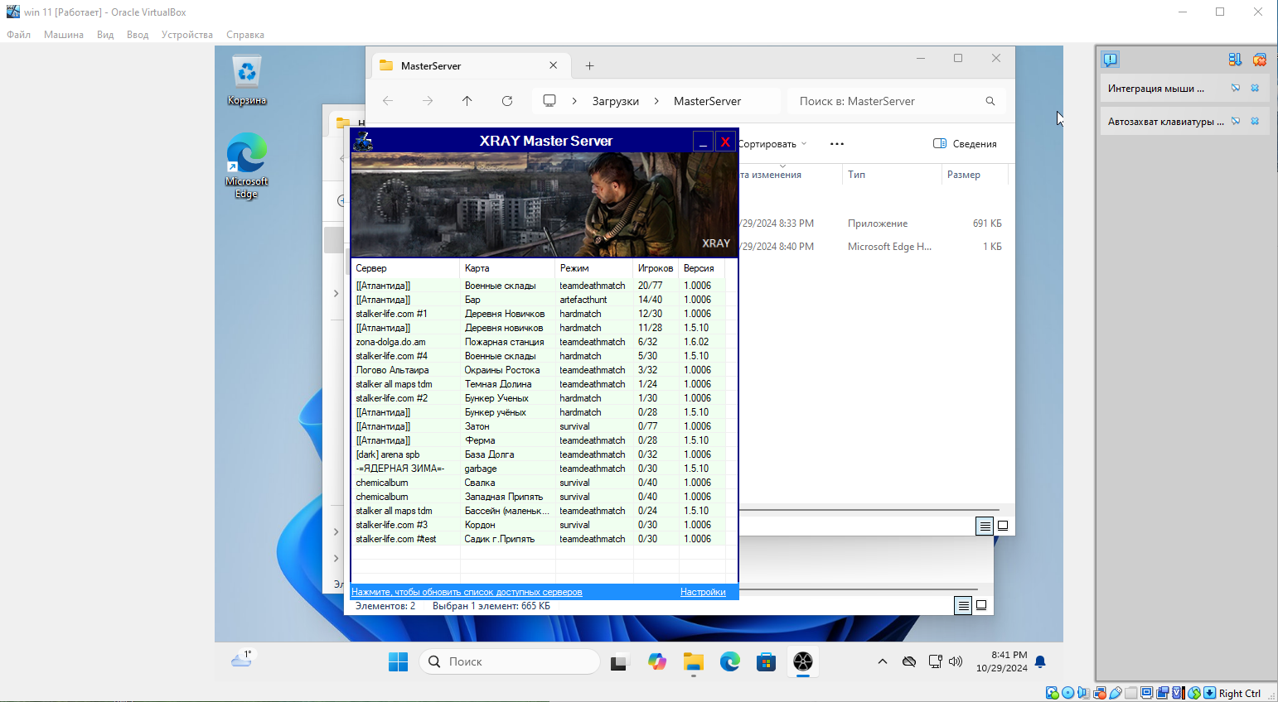Dismiss the "Интеграция мыши" notification
This screenshot has width=1278, height=702.
pos(1255,88)
